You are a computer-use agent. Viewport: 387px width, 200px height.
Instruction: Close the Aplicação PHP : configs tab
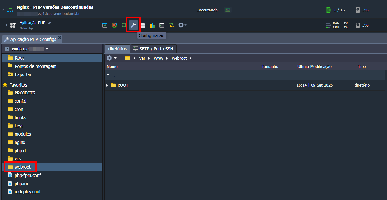pos(59,38)
